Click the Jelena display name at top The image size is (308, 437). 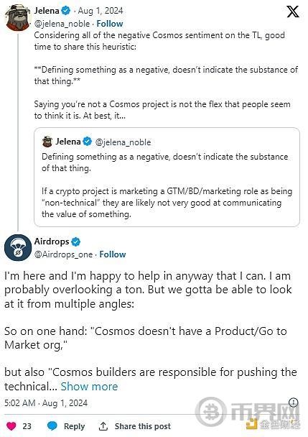click(47, 11)
